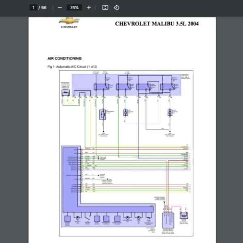Click the Fig 1 Automatic A/C Circuit caption
Viewport: 243px width, 243px height.
pos(72,66)
